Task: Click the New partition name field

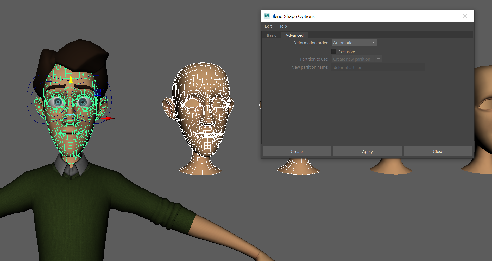Action: [378, 68]
